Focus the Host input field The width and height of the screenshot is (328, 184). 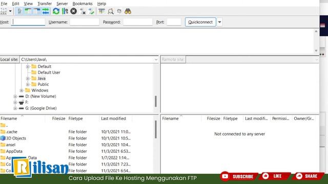coord(28,22)
